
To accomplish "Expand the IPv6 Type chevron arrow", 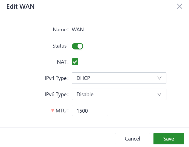I will 159,94.
